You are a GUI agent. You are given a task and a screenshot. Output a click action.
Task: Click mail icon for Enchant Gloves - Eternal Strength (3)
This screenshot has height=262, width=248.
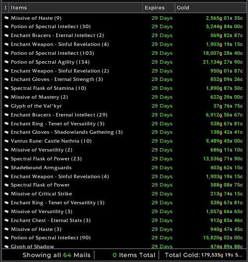click(x=6, y=79)
